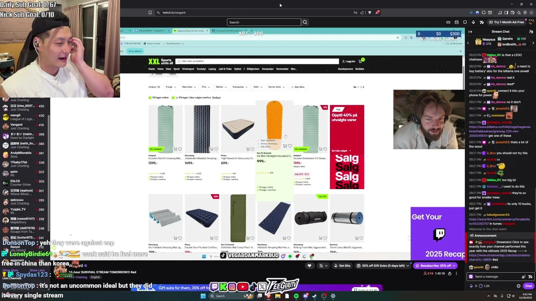
Task: Select Vintersport in XXL nav menu
Action: (188, 69)
